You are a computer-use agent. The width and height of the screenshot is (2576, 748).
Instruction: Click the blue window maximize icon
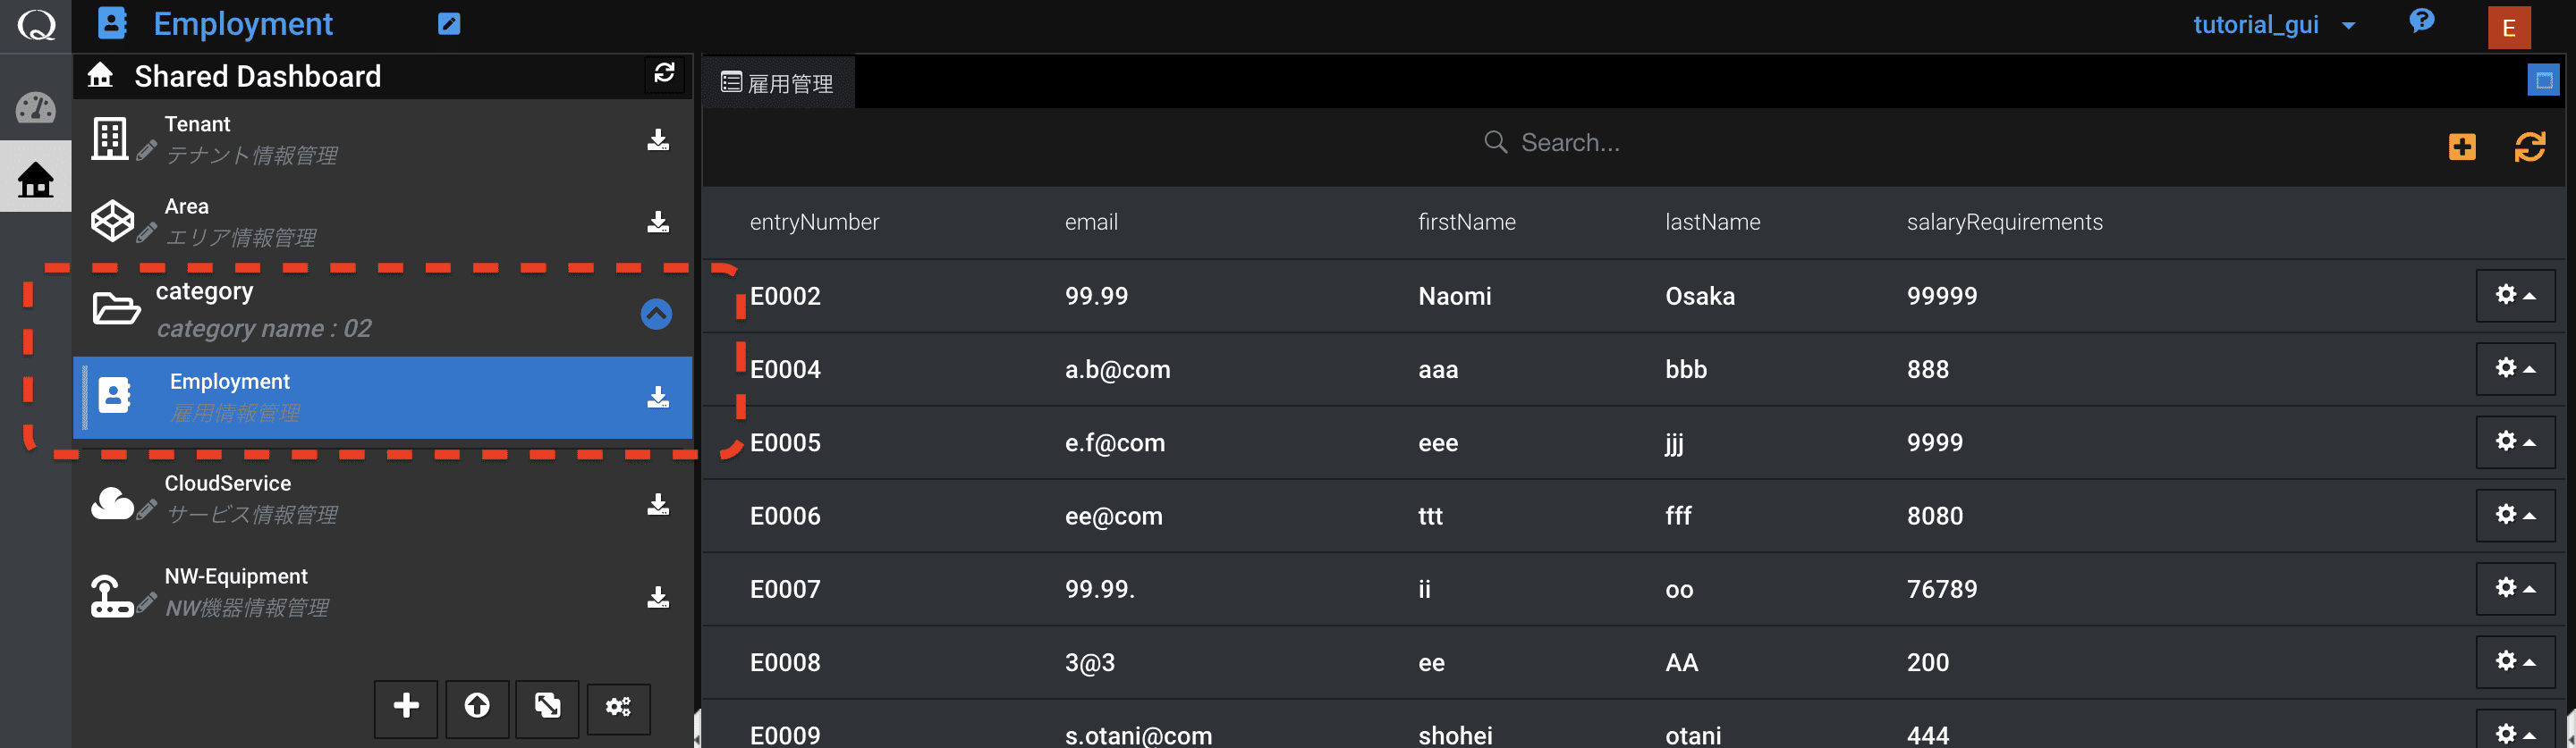tap(2543, 80)
